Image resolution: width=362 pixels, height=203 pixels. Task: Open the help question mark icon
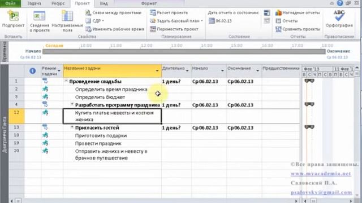[340, 3]
